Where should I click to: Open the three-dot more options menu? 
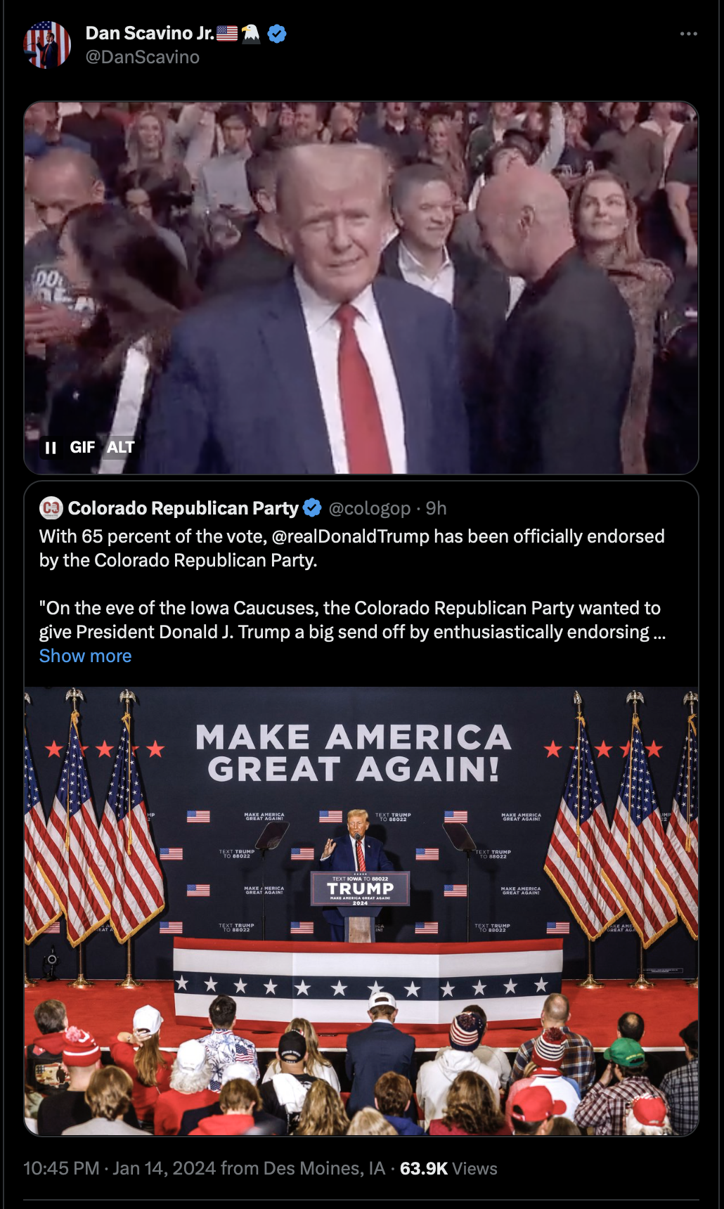click(688, 34)
